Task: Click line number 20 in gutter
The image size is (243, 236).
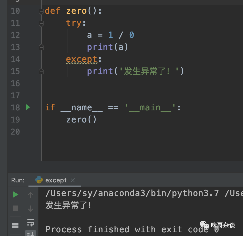Action: click(15, 132)
